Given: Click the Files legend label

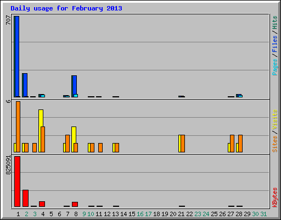Looking at the screenshot, I should pos(274,43).
